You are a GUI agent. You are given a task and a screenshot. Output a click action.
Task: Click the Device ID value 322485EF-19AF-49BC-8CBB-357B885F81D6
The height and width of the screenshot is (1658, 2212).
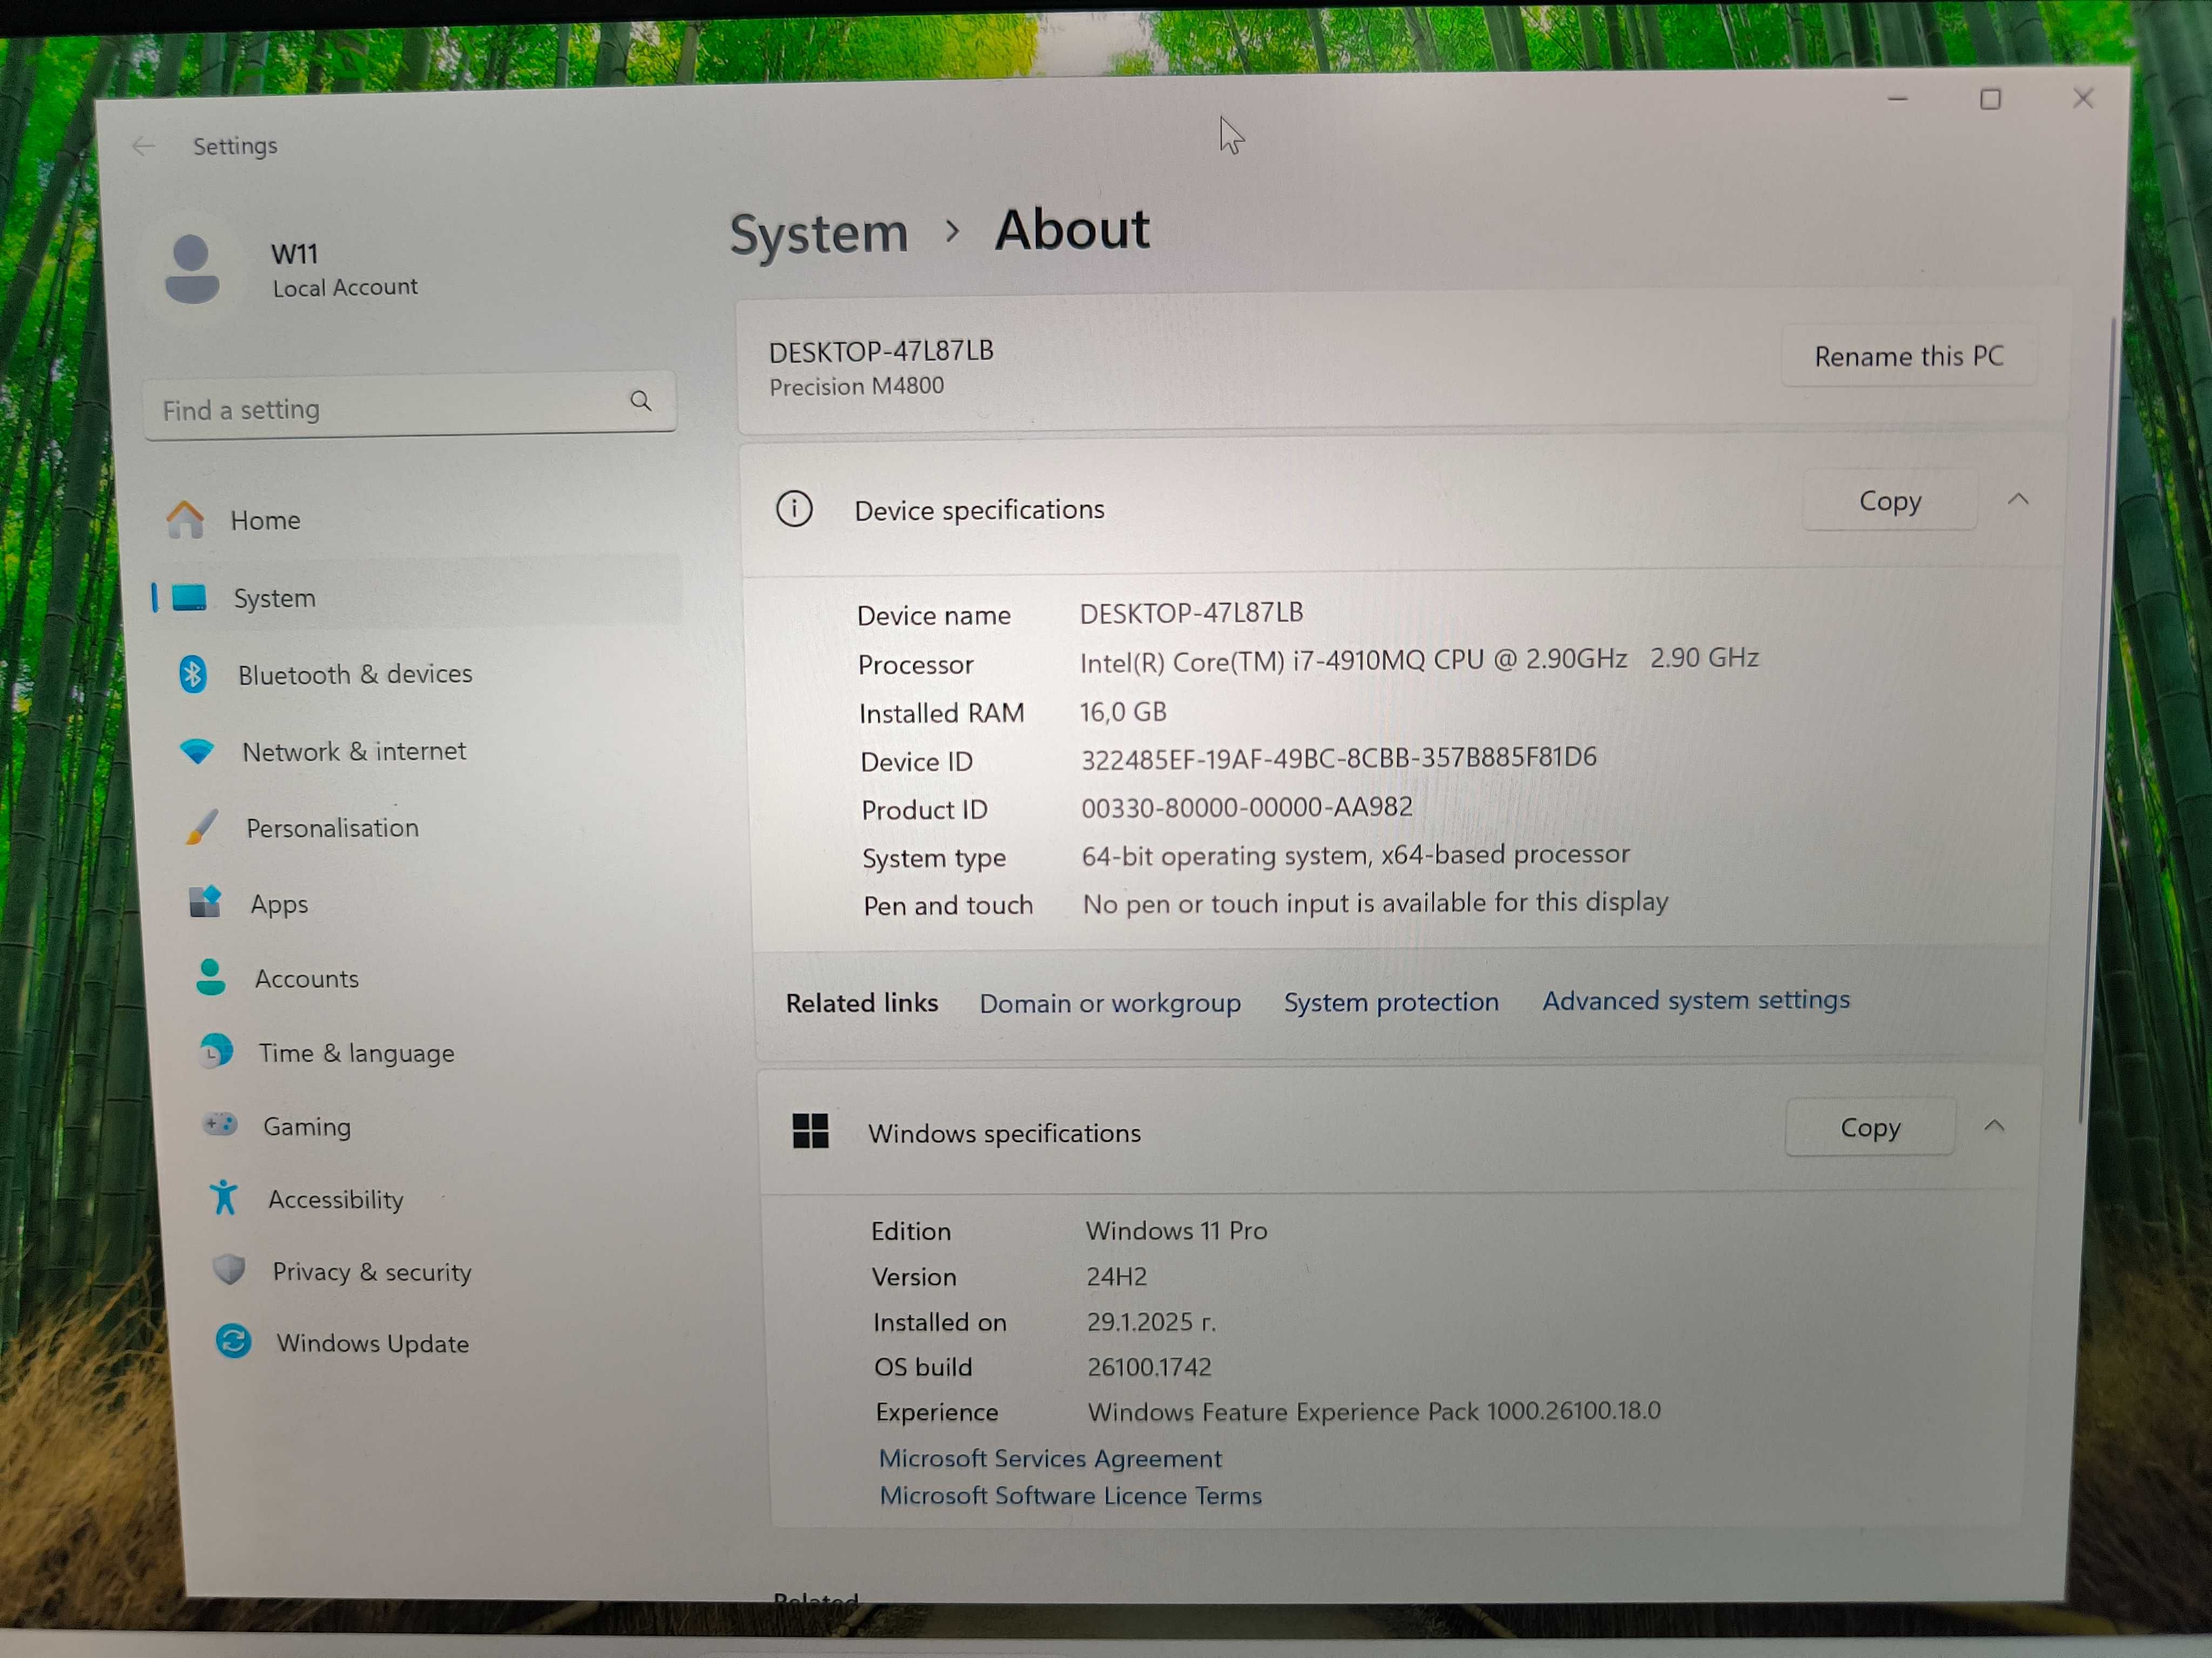pyautogui.click(x=1338, y=758)
